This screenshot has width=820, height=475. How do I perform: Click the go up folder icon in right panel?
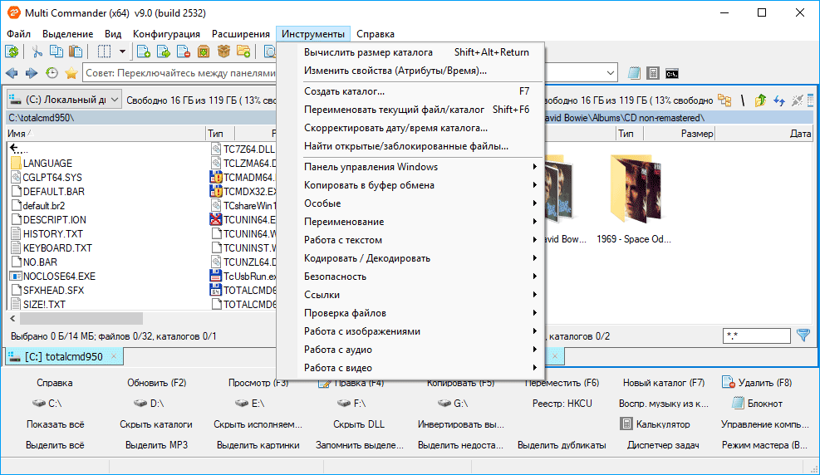[760, 100]
